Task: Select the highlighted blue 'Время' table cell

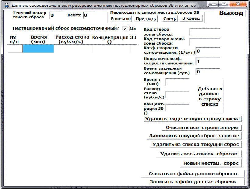Action: point(38,49)
